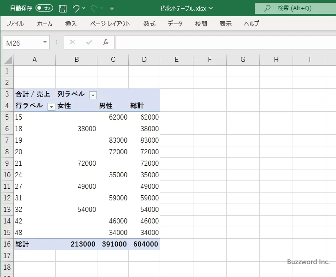Screen dimensions: 336x277
Task: Expand the Undo history dropdown arrow
Action: [x=84, y=8]
